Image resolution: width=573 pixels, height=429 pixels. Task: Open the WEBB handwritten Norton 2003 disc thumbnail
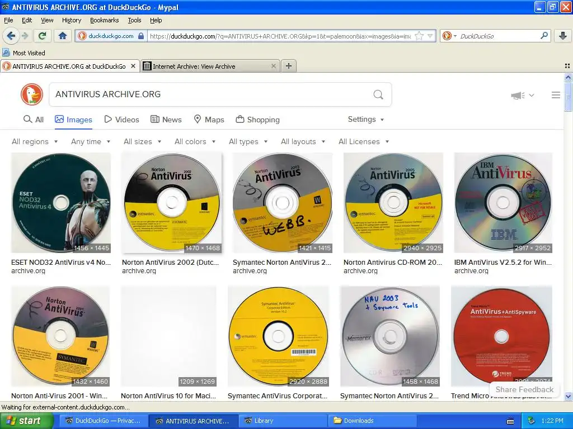(283, 203)
